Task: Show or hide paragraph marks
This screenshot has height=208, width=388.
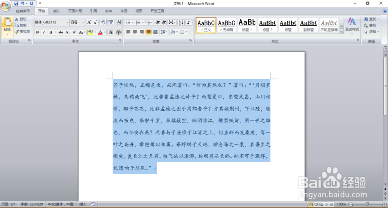Action: [x=189, y=23]
